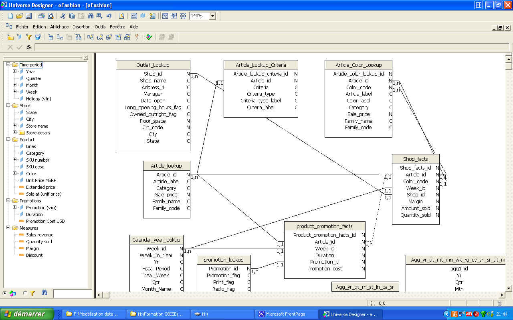Click the Detect Loops icon
Screen dimensions: 513x320
point(109,37)
